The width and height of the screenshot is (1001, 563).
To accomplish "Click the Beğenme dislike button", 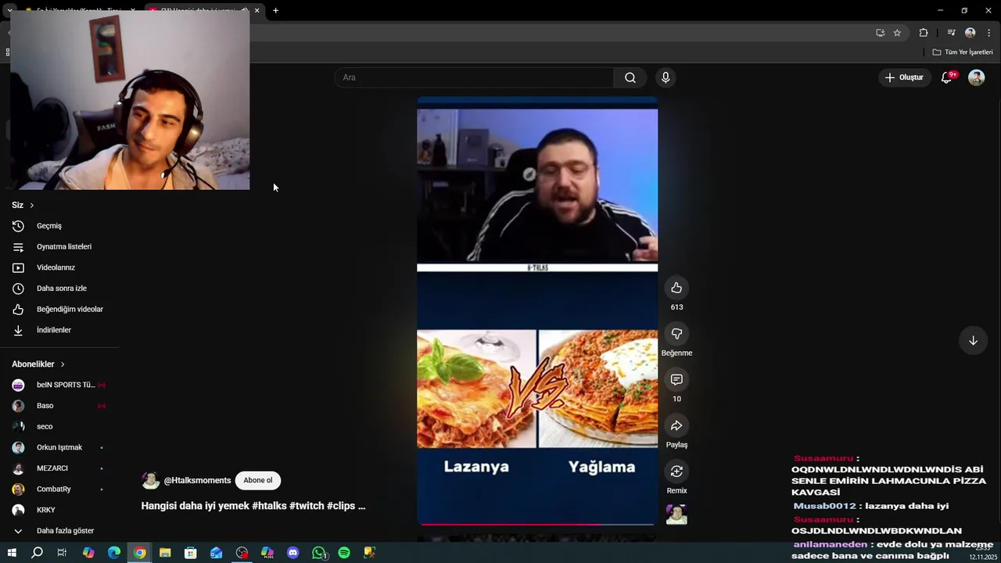I will 676,334.
